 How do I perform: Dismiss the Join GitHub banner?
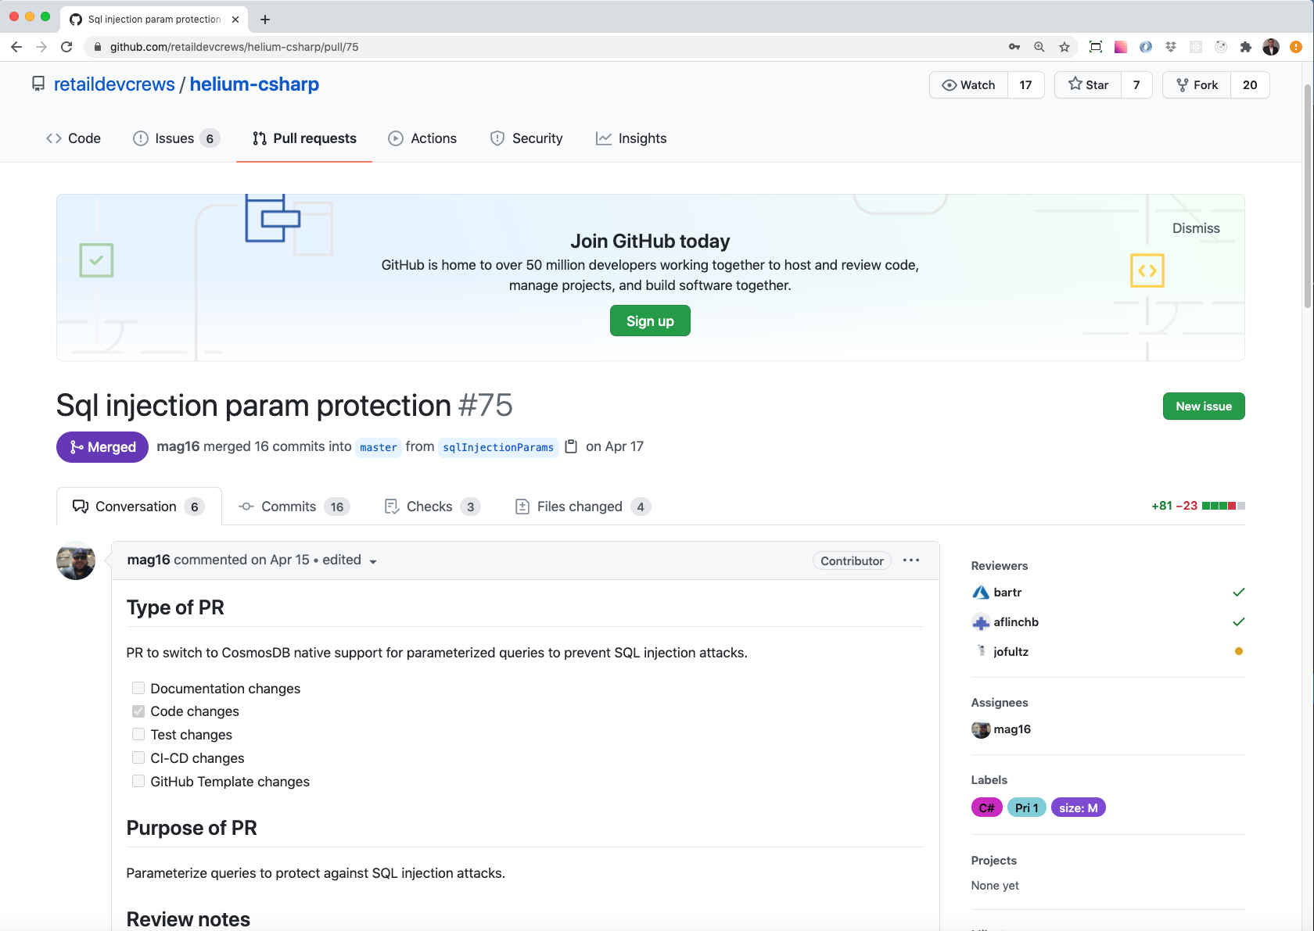[1195, 228]
